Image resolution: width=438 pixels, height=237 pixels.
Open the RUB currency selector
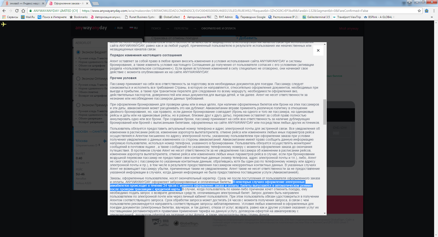tap(119, 28)
